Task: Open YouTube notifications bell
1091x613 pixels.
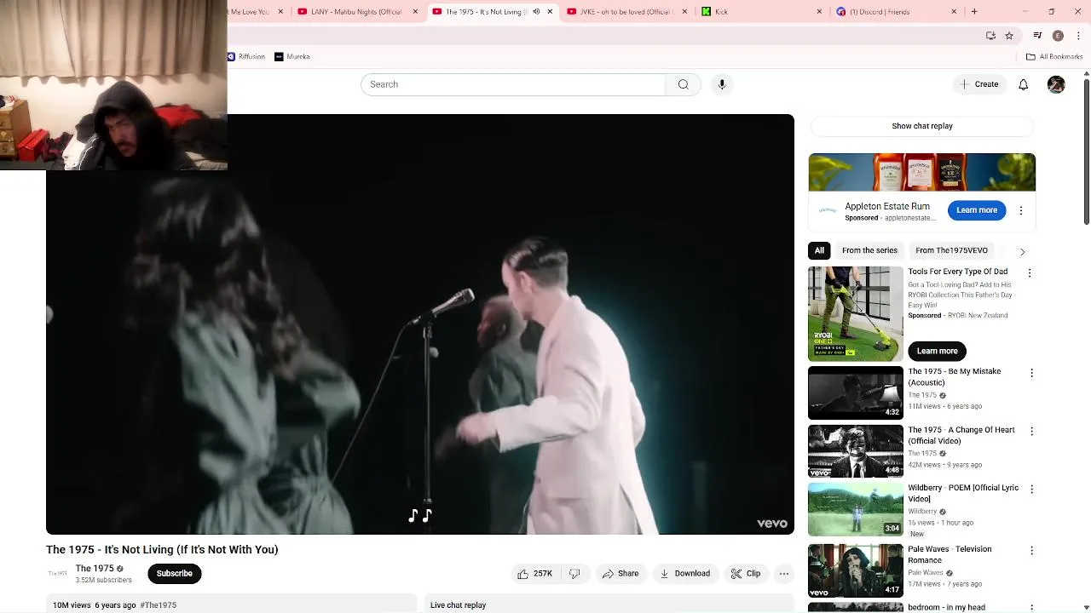Action: coord(1024,84)
